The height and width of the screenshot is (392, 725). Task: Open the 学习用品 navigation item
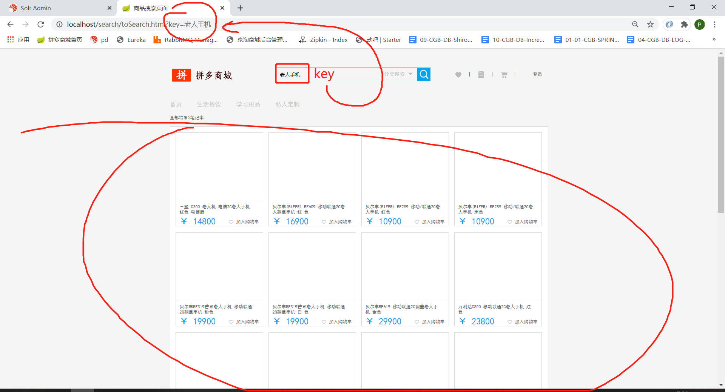point(248,104)
